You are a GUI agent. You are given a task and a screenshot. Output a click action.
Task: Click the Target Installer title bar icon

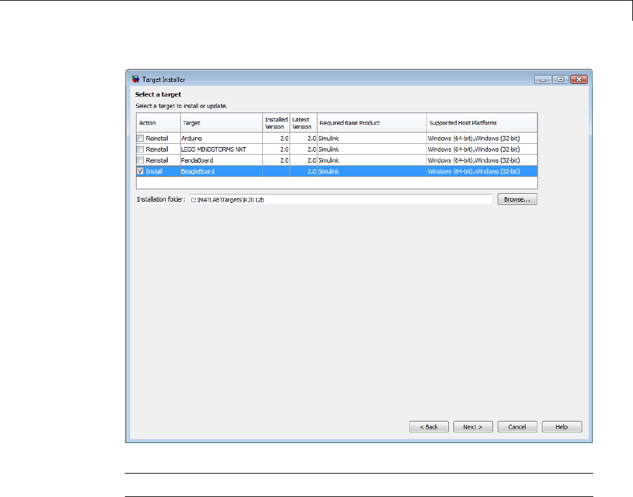coord(135,79)
